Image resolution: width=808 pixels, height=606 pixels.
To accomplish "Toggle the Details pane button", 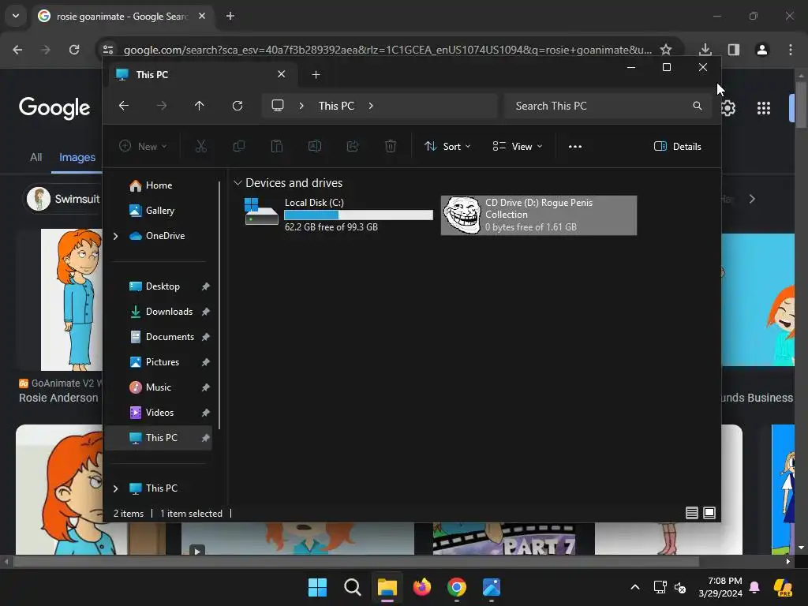I will [x=677, y=146].
